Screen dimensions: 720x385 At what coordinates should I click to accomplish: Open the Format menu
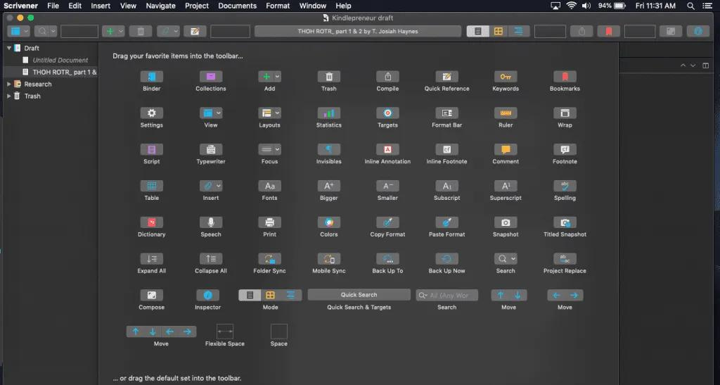[x=278, y=6]
